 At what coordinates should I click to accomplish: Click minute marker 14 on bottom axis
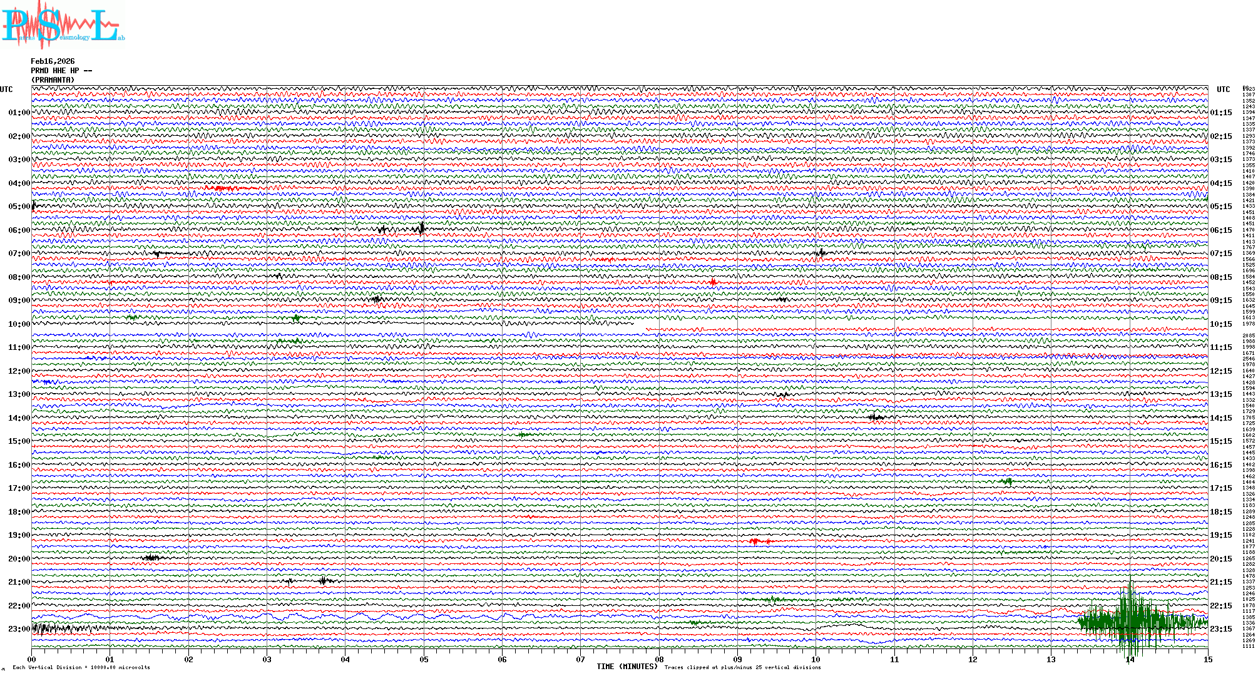pos(1130,660)
